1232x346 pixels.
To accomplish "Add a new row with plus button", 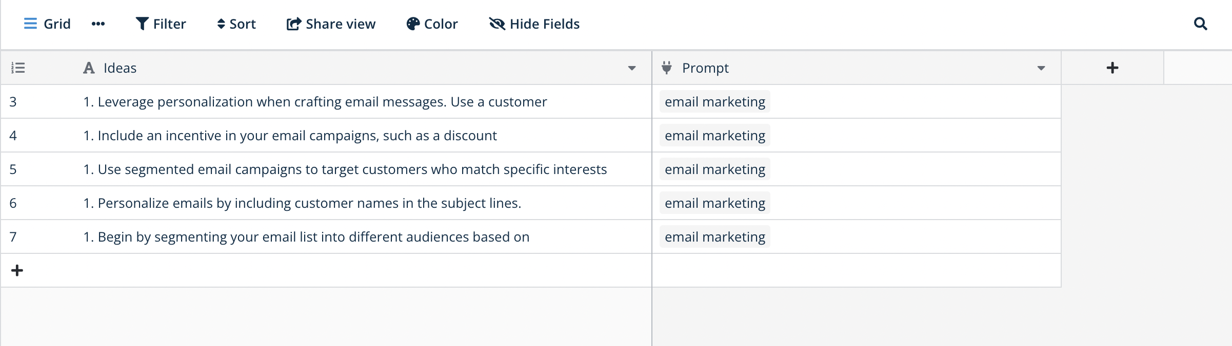I will pos(17,271).
